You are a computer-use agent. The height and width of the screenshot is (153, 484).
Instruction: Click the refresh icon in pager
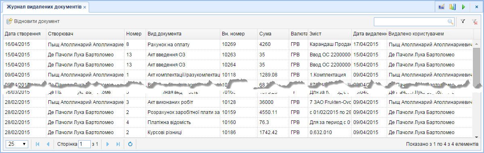point(130,144)
